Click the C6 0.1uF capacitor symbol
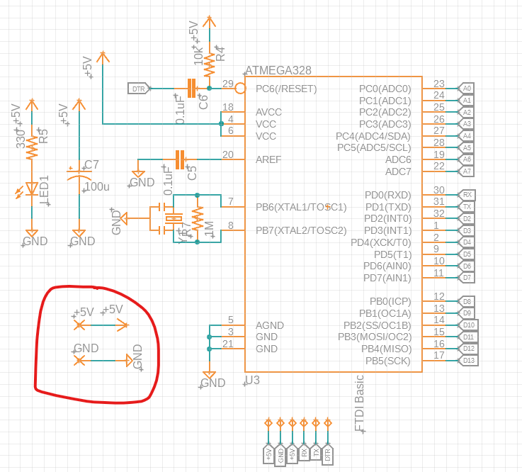522x472 pixels. (x=191, y=89)
